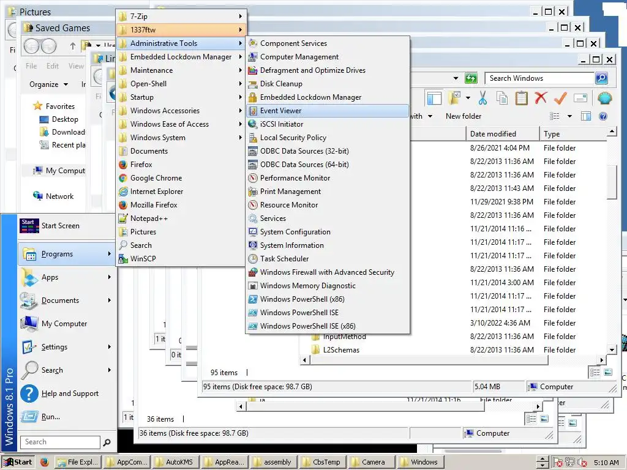The height and width of the screenshot is (470, 627).
Task: Expand the 1337ftw submenu
Action: (181, 29)
